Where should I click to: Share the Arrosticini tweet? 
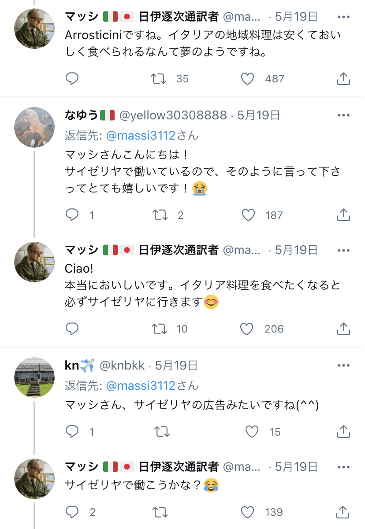[343, 79]
